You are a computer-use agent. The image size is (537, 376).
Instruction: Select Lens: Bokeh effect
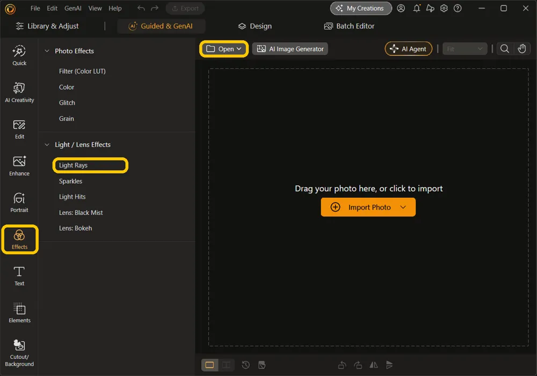pos(75,228)
